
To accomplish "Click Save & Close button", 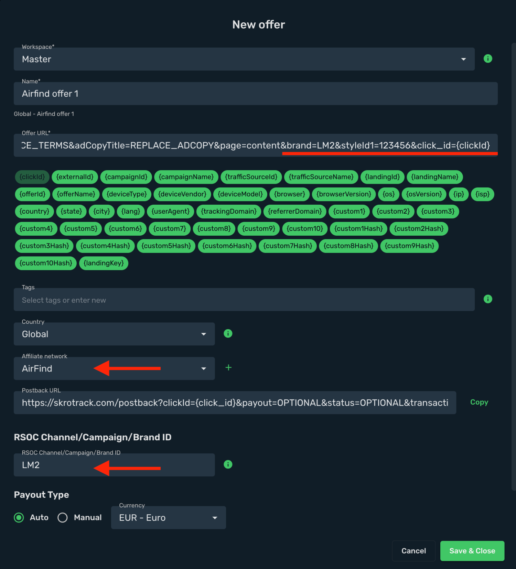I will coord(472,551).
